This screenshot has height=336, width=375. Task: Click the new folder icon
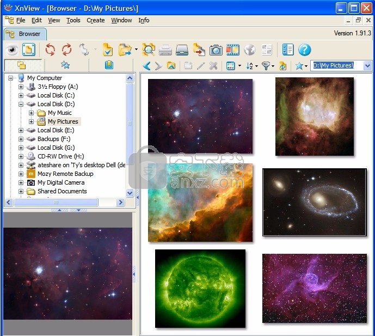188,65
